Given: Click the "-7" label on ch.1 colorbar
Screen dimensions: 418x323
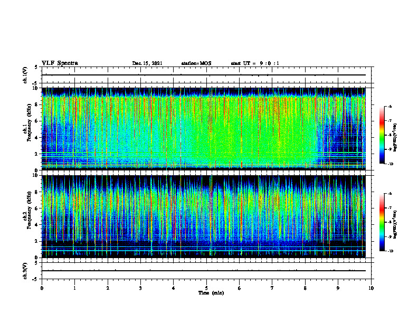Looking at the screenshot, I should (389, 121).
